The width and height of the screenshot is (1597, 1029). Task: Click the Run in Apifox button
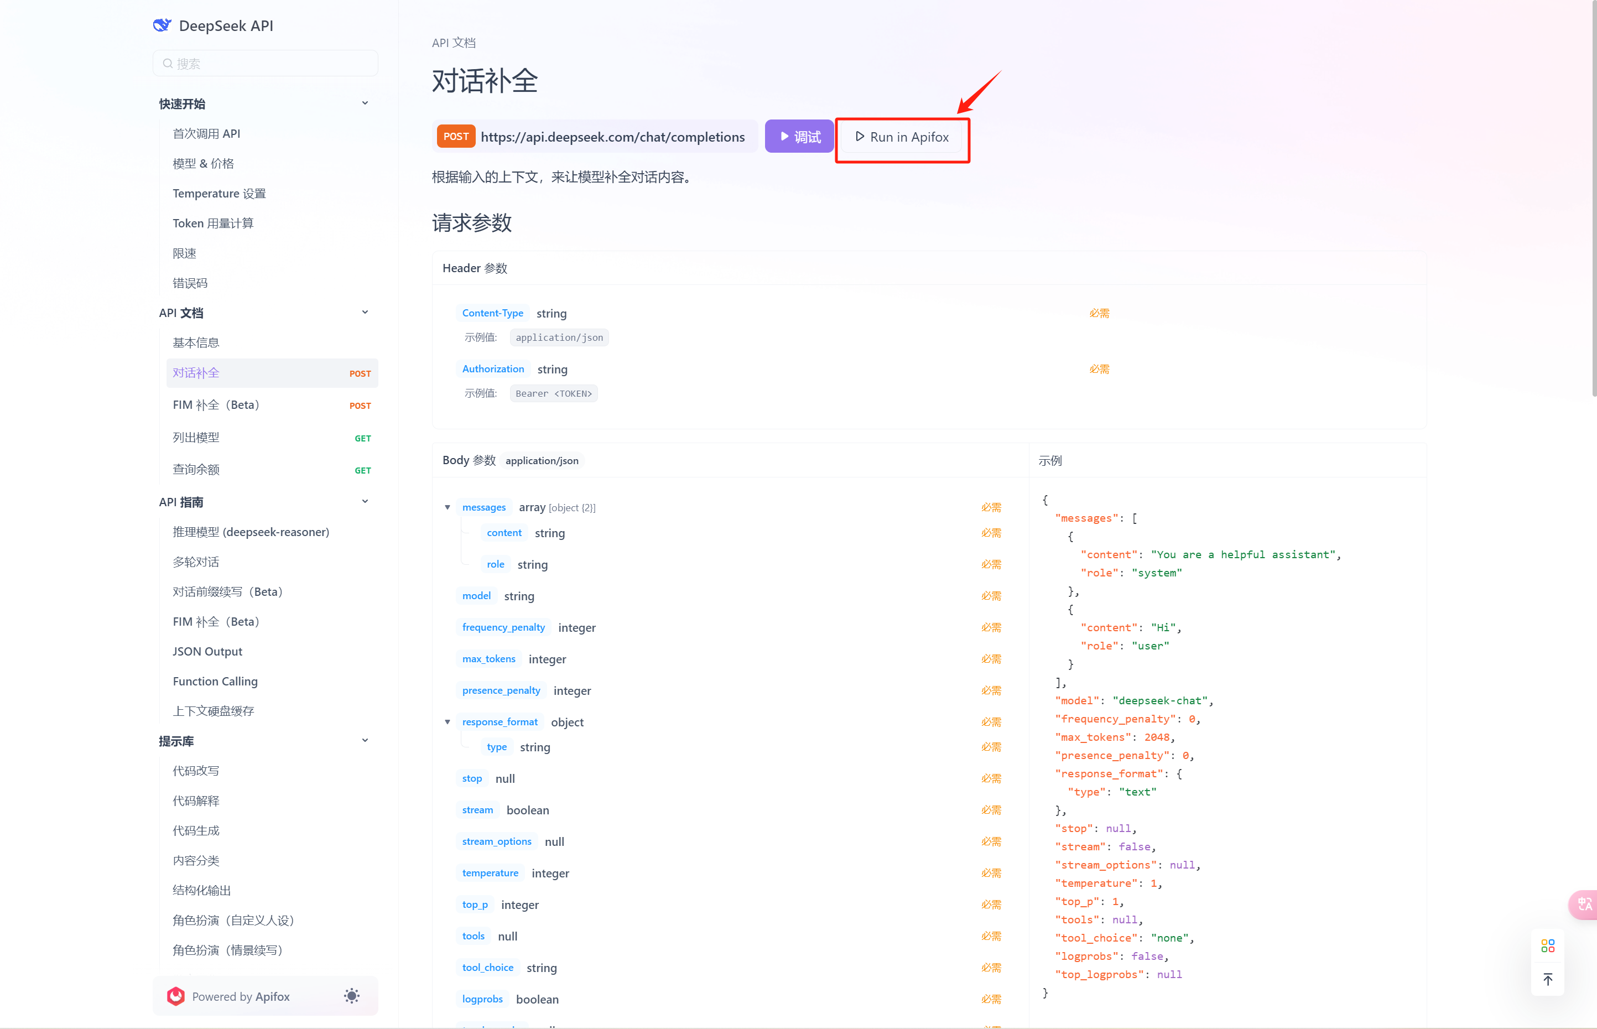tap(902, 137)
